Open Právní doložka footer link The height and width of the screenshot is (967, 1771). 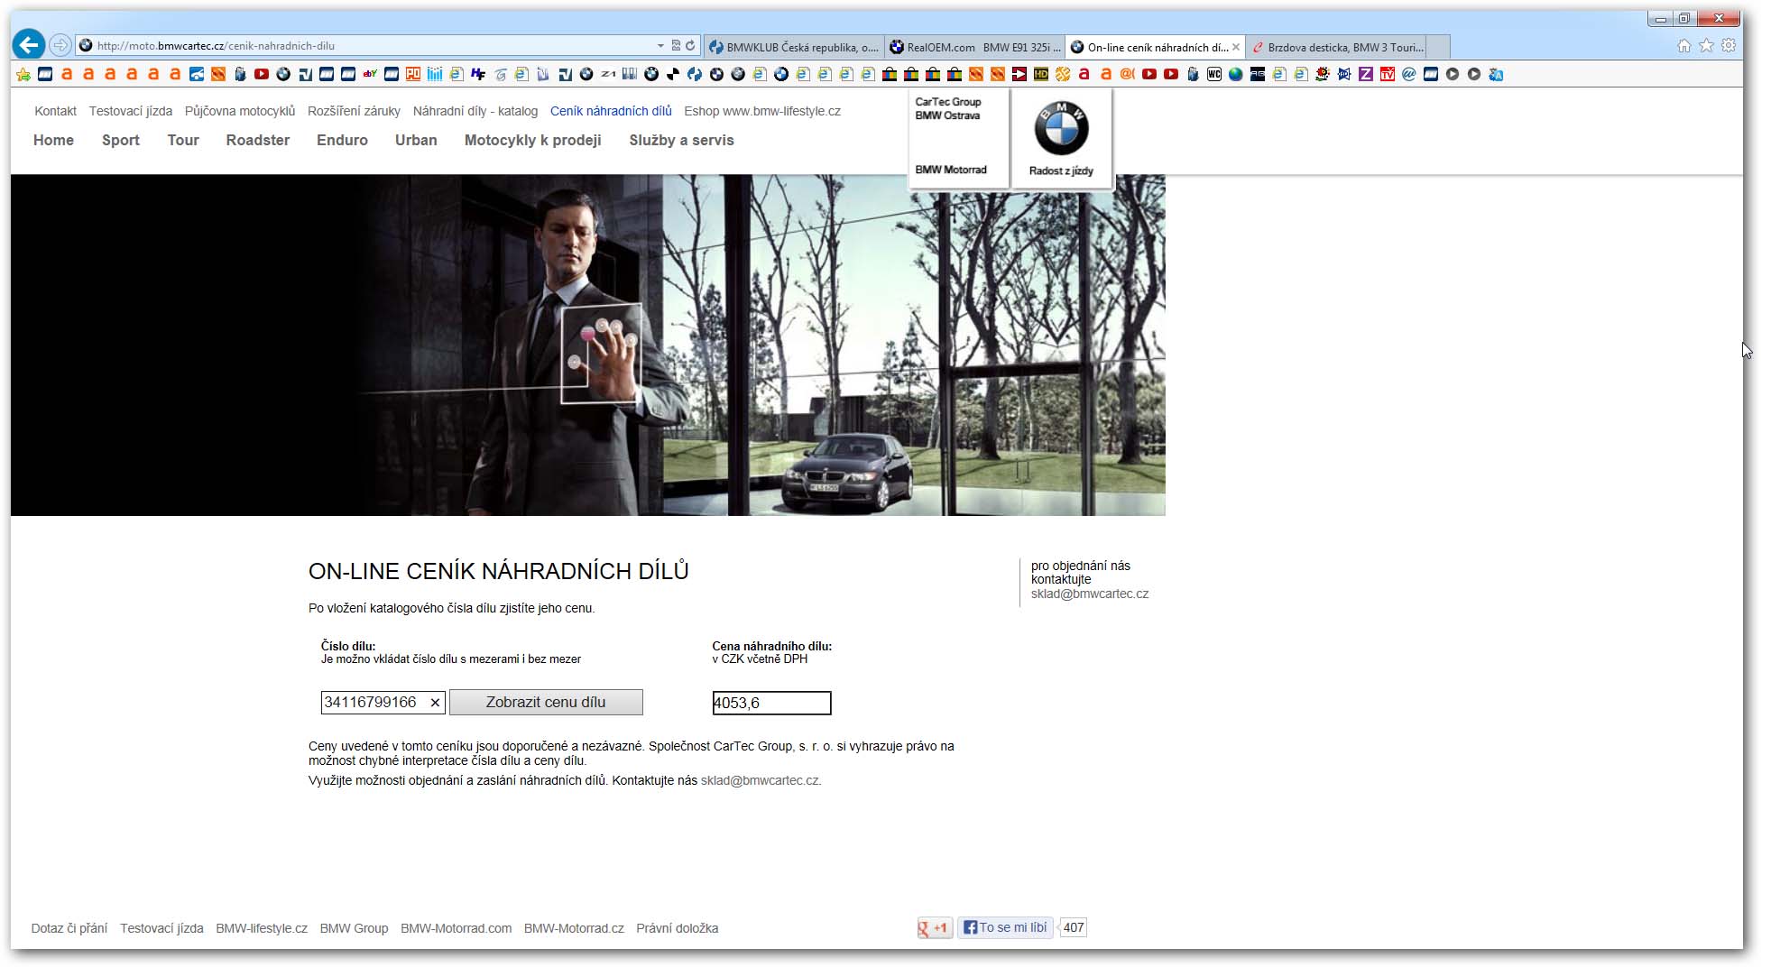(x=678, y=928)
